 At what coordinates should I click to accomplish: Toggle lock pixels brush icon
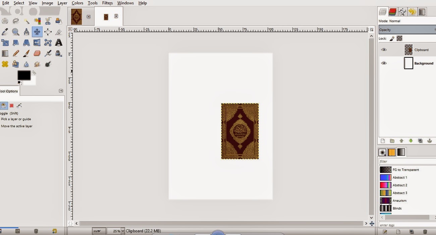click(392, 39)
